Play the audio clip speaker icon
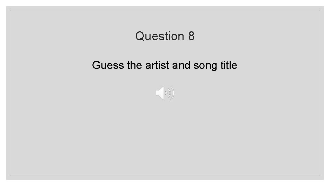Image resolution: width=330 pixels, height=186 pixels. [x=165, y=93]
